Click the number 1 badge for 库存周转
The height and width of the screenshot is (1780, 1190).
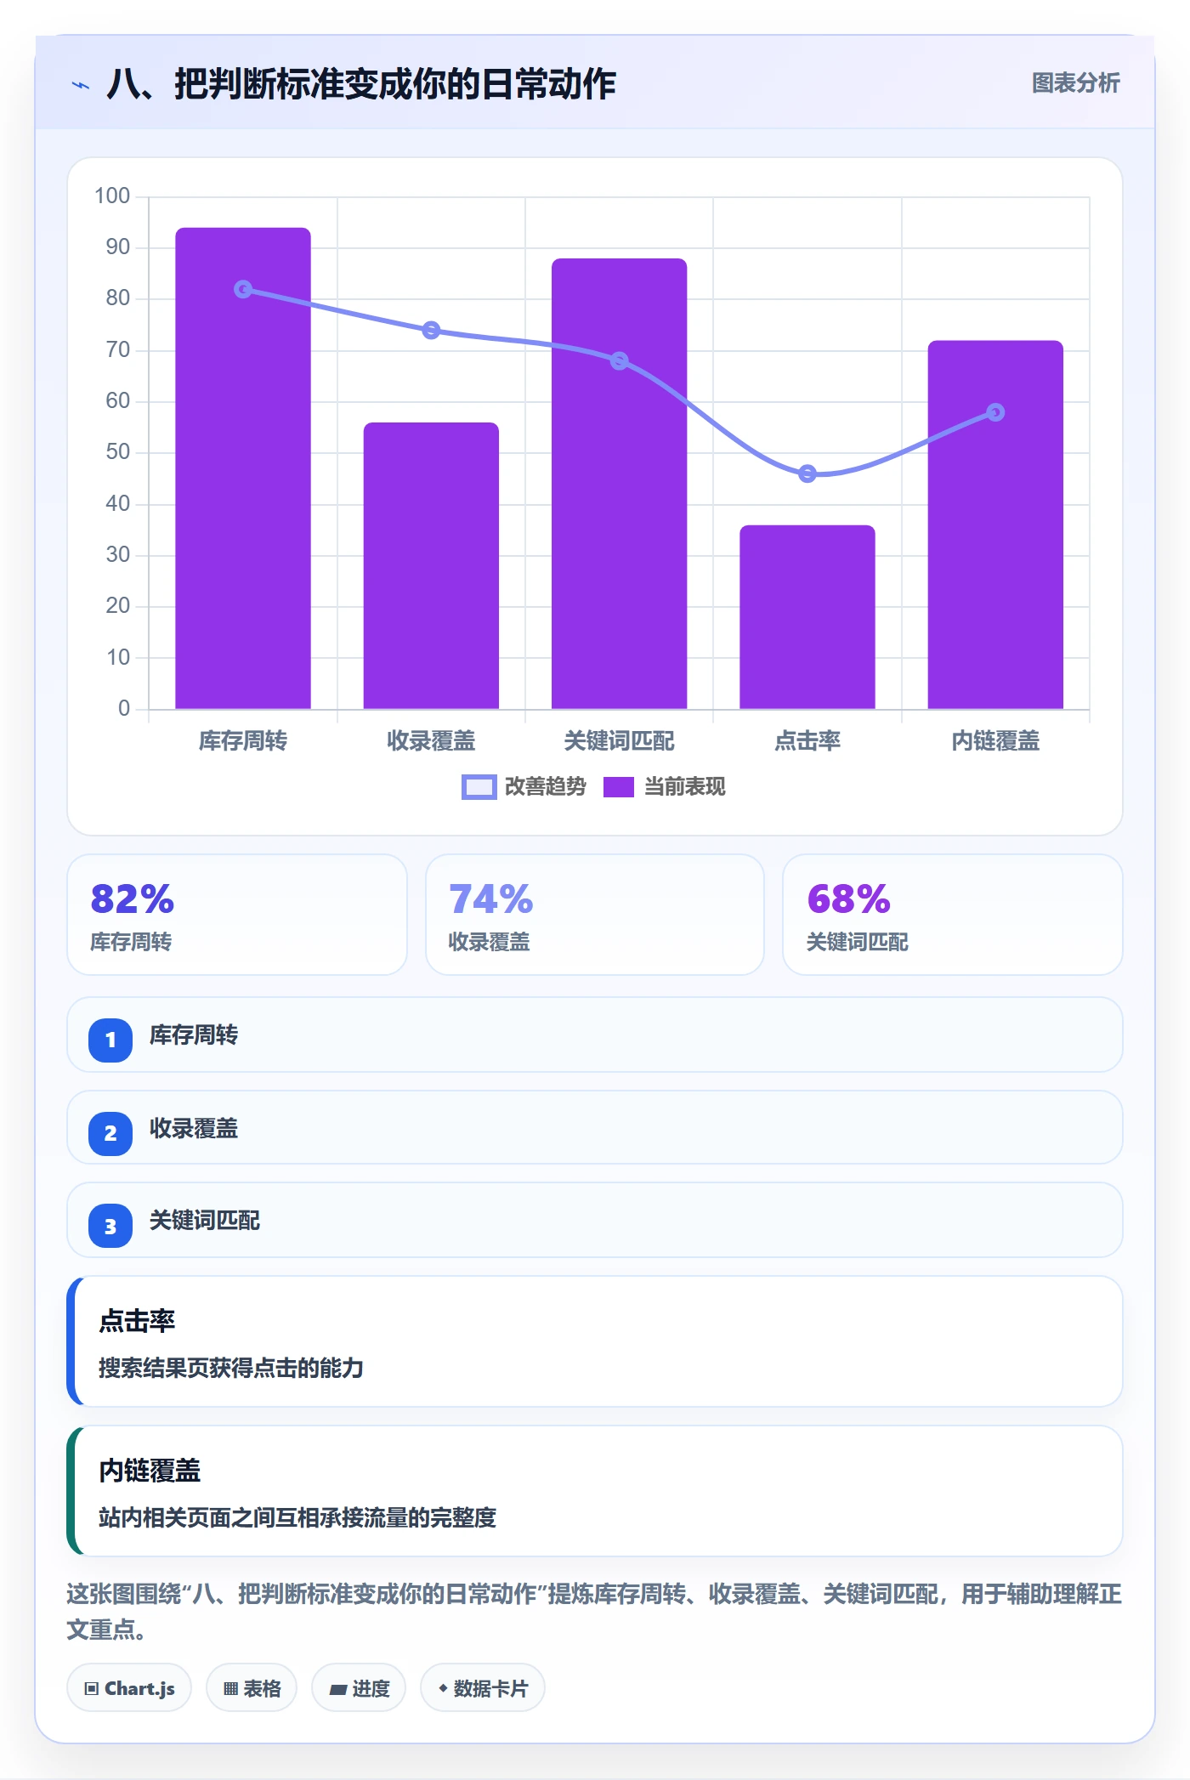[110, 1040]
